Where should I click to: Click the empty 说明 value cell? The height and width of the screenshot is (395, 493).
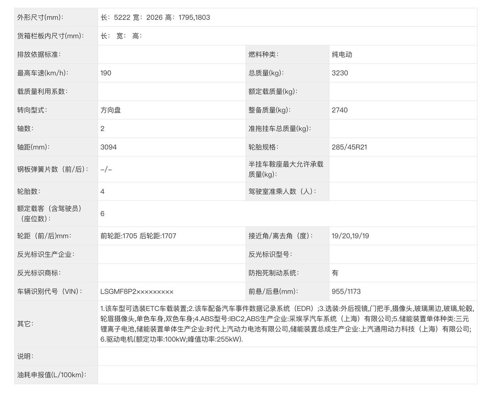[286, 356]
